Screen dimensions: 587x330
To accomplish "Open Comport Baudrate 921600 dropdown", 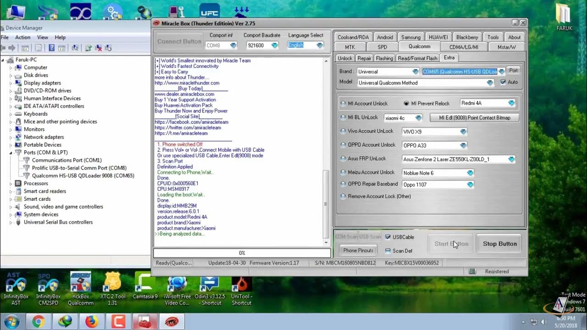I will tap(275, 45).
